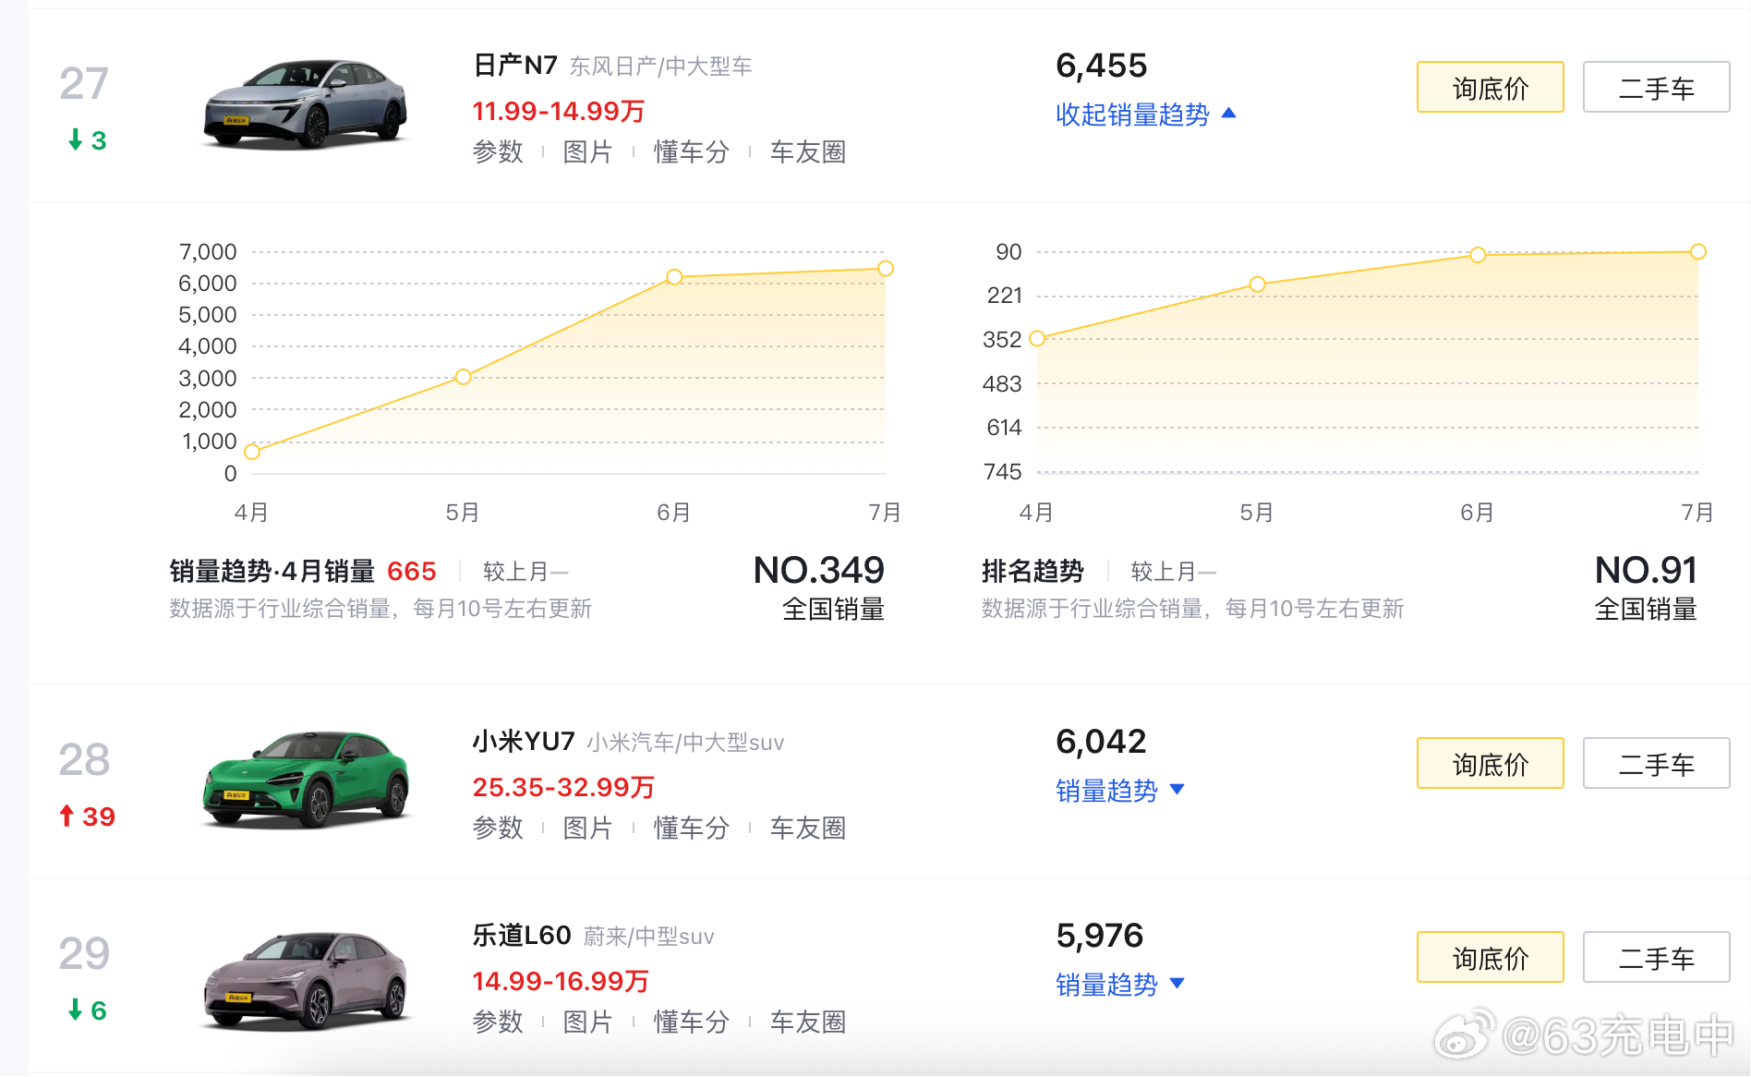Open 车友圈 link under 小米YU7
Image resolution: width=1751 pixels, height=1077 pixels.
click(808, 828)
